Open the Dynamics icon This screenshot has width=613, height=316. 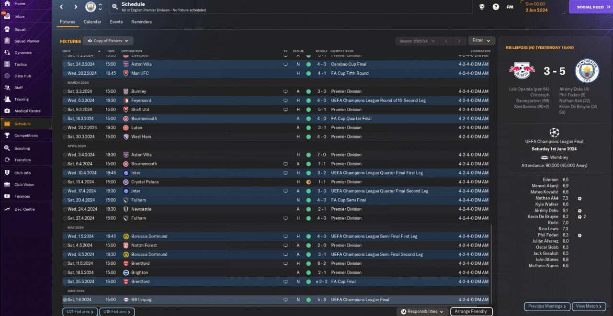click(7, 53)
